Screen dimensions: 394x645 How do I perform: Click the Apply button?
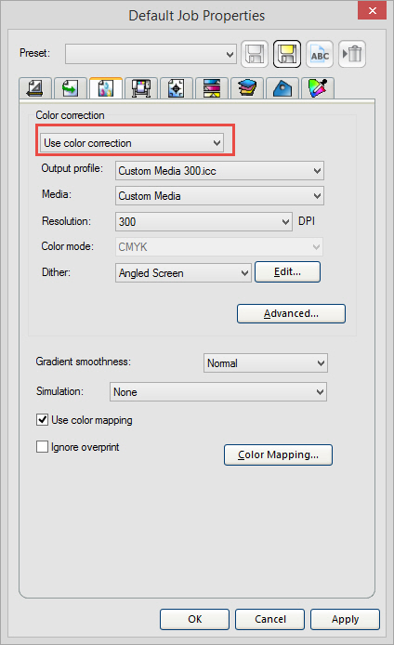345,619
